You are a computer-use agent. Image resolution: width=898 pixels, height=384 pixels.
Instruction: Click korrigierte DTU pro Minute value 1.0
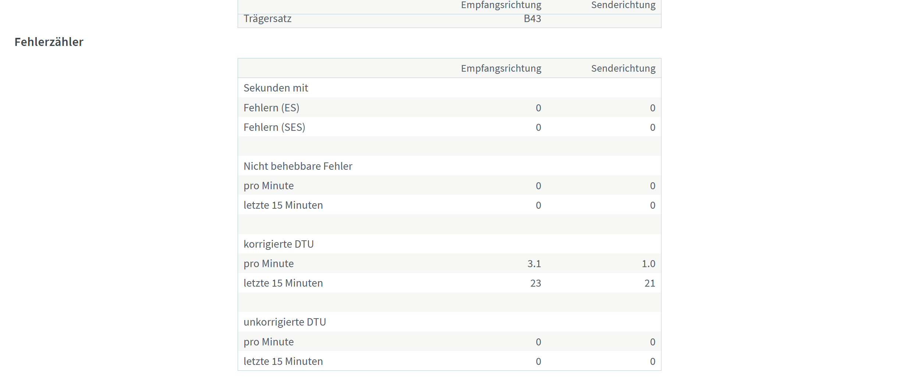[x=649, y=264]
